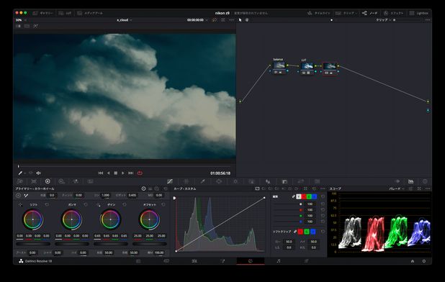Open the Color Match palette
The image size is (445, 282).
[x=34, y=181]
